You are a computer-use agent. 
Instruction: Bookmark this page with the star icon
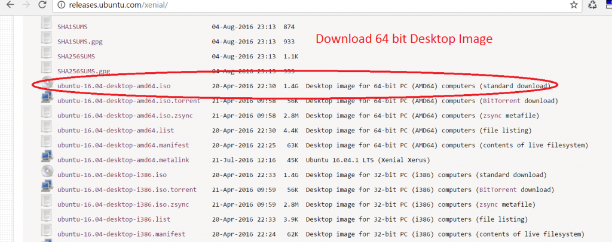[x=573, y=5]
